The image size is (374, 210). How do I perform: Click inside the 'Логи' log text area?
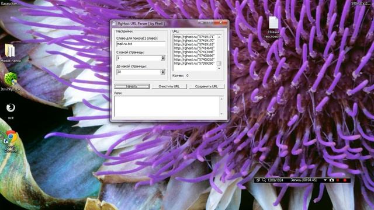pyautogui.click(x=167, y=106)
